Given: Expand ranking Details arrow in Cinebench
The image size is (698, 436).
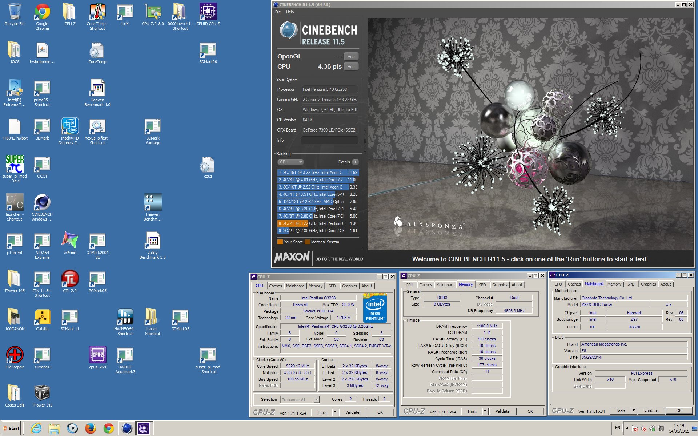Looking at the screenshot, I should point(356,162).
